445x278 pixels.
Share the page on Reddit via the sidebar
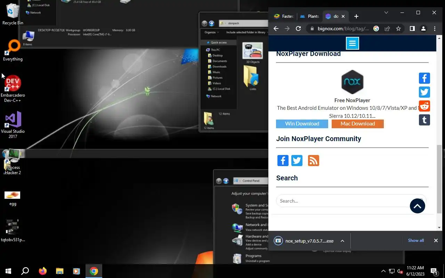424,106
